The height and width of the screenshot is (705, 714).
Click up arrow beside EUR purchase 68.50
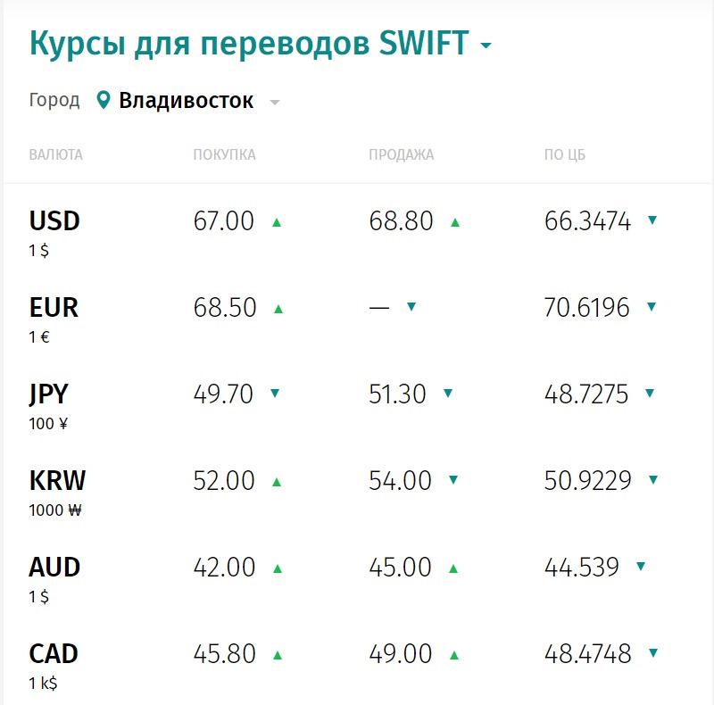pyautogui.click(x=278, y=309)
